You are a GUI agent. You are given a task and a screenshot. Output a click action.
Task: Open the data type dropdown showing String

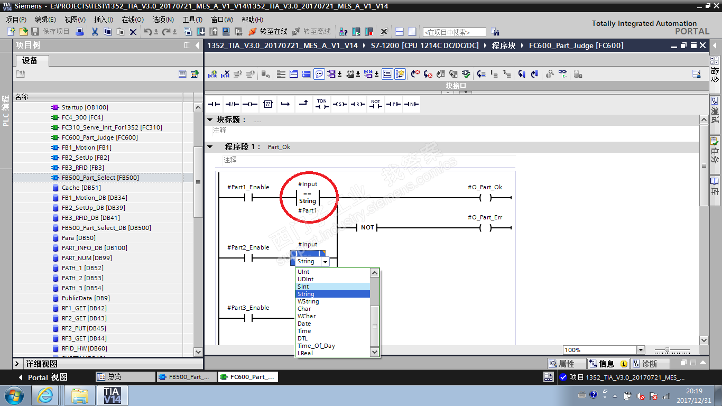(326, 262)
